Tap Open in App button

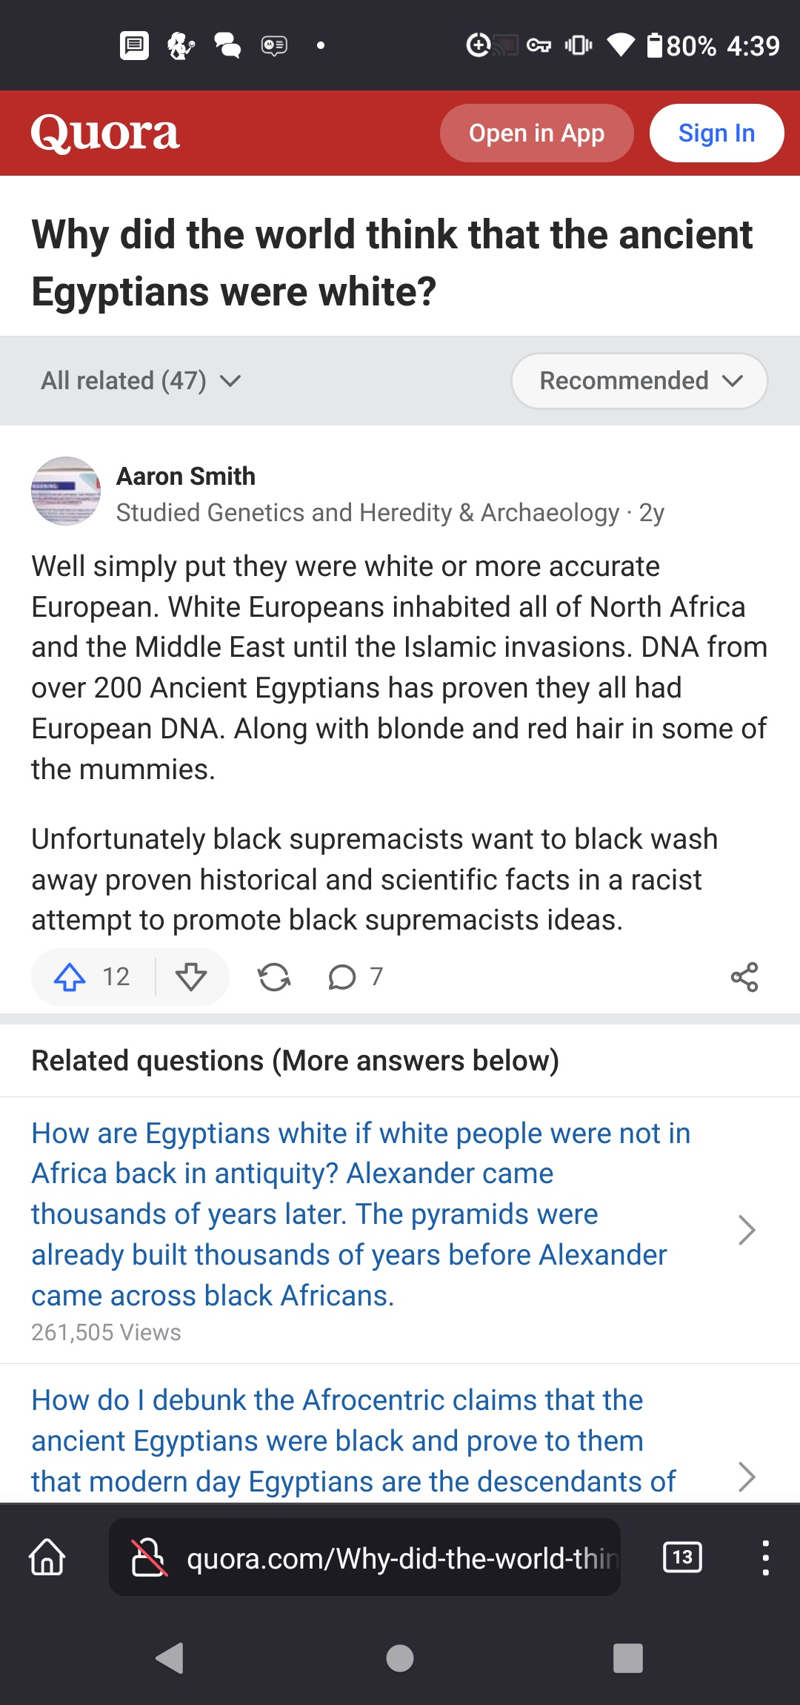[x=536, y=133]
